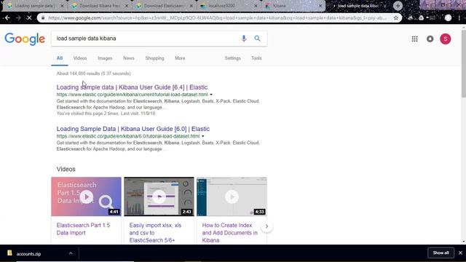The width and height of the screenshot is (466, 262).
Task: Open 'Easily import xlsx, xls and csv' video link
Action: [155, 233]
